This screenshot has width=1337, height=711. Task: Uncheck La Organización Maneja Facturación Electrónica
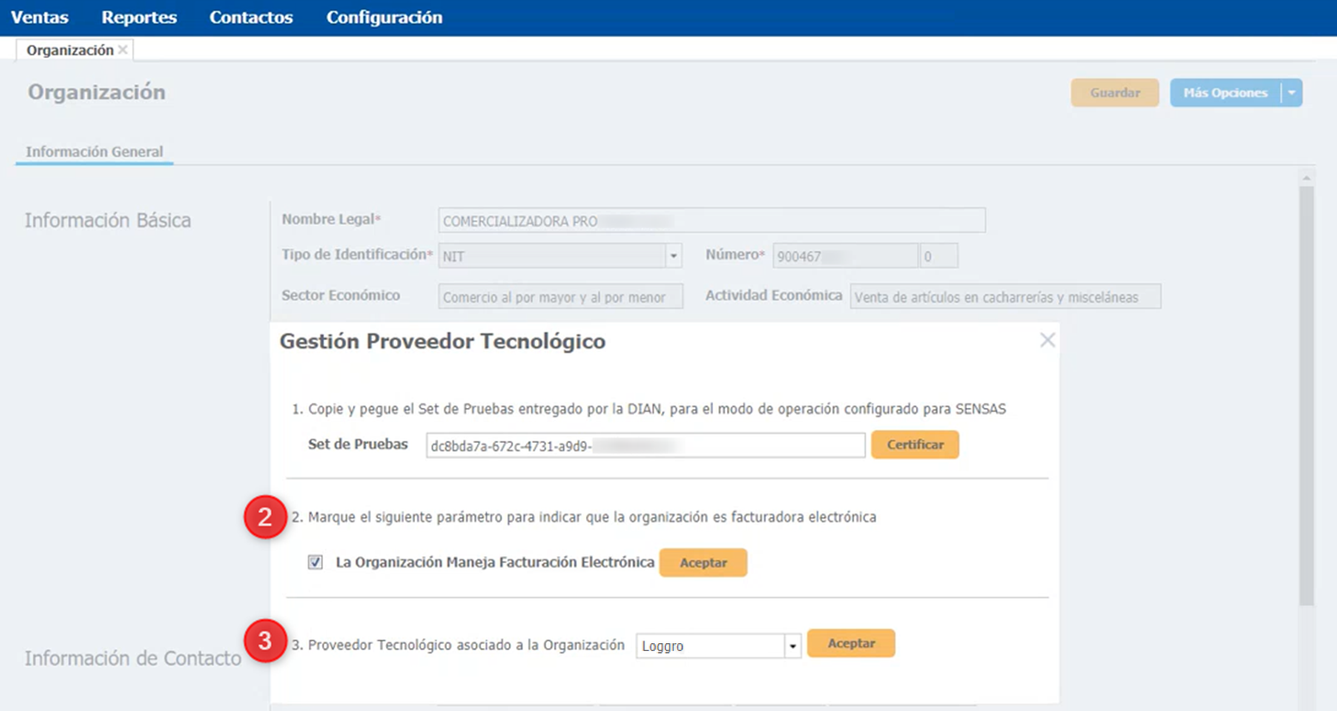[x=315, y=562]
